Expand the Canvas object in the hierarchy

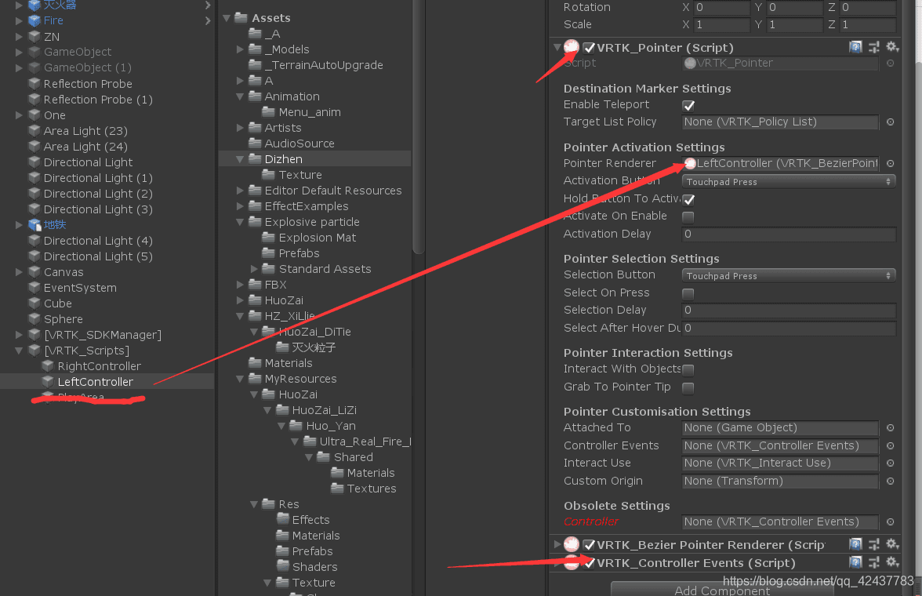20,272
